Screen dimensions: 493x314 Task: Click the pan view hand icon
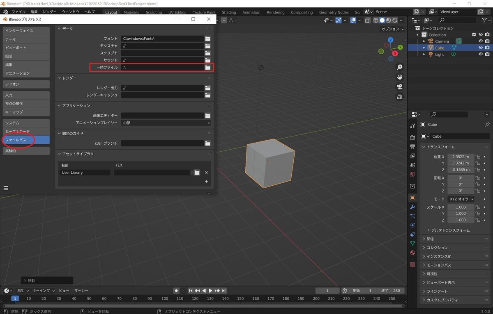pos(399,77)
